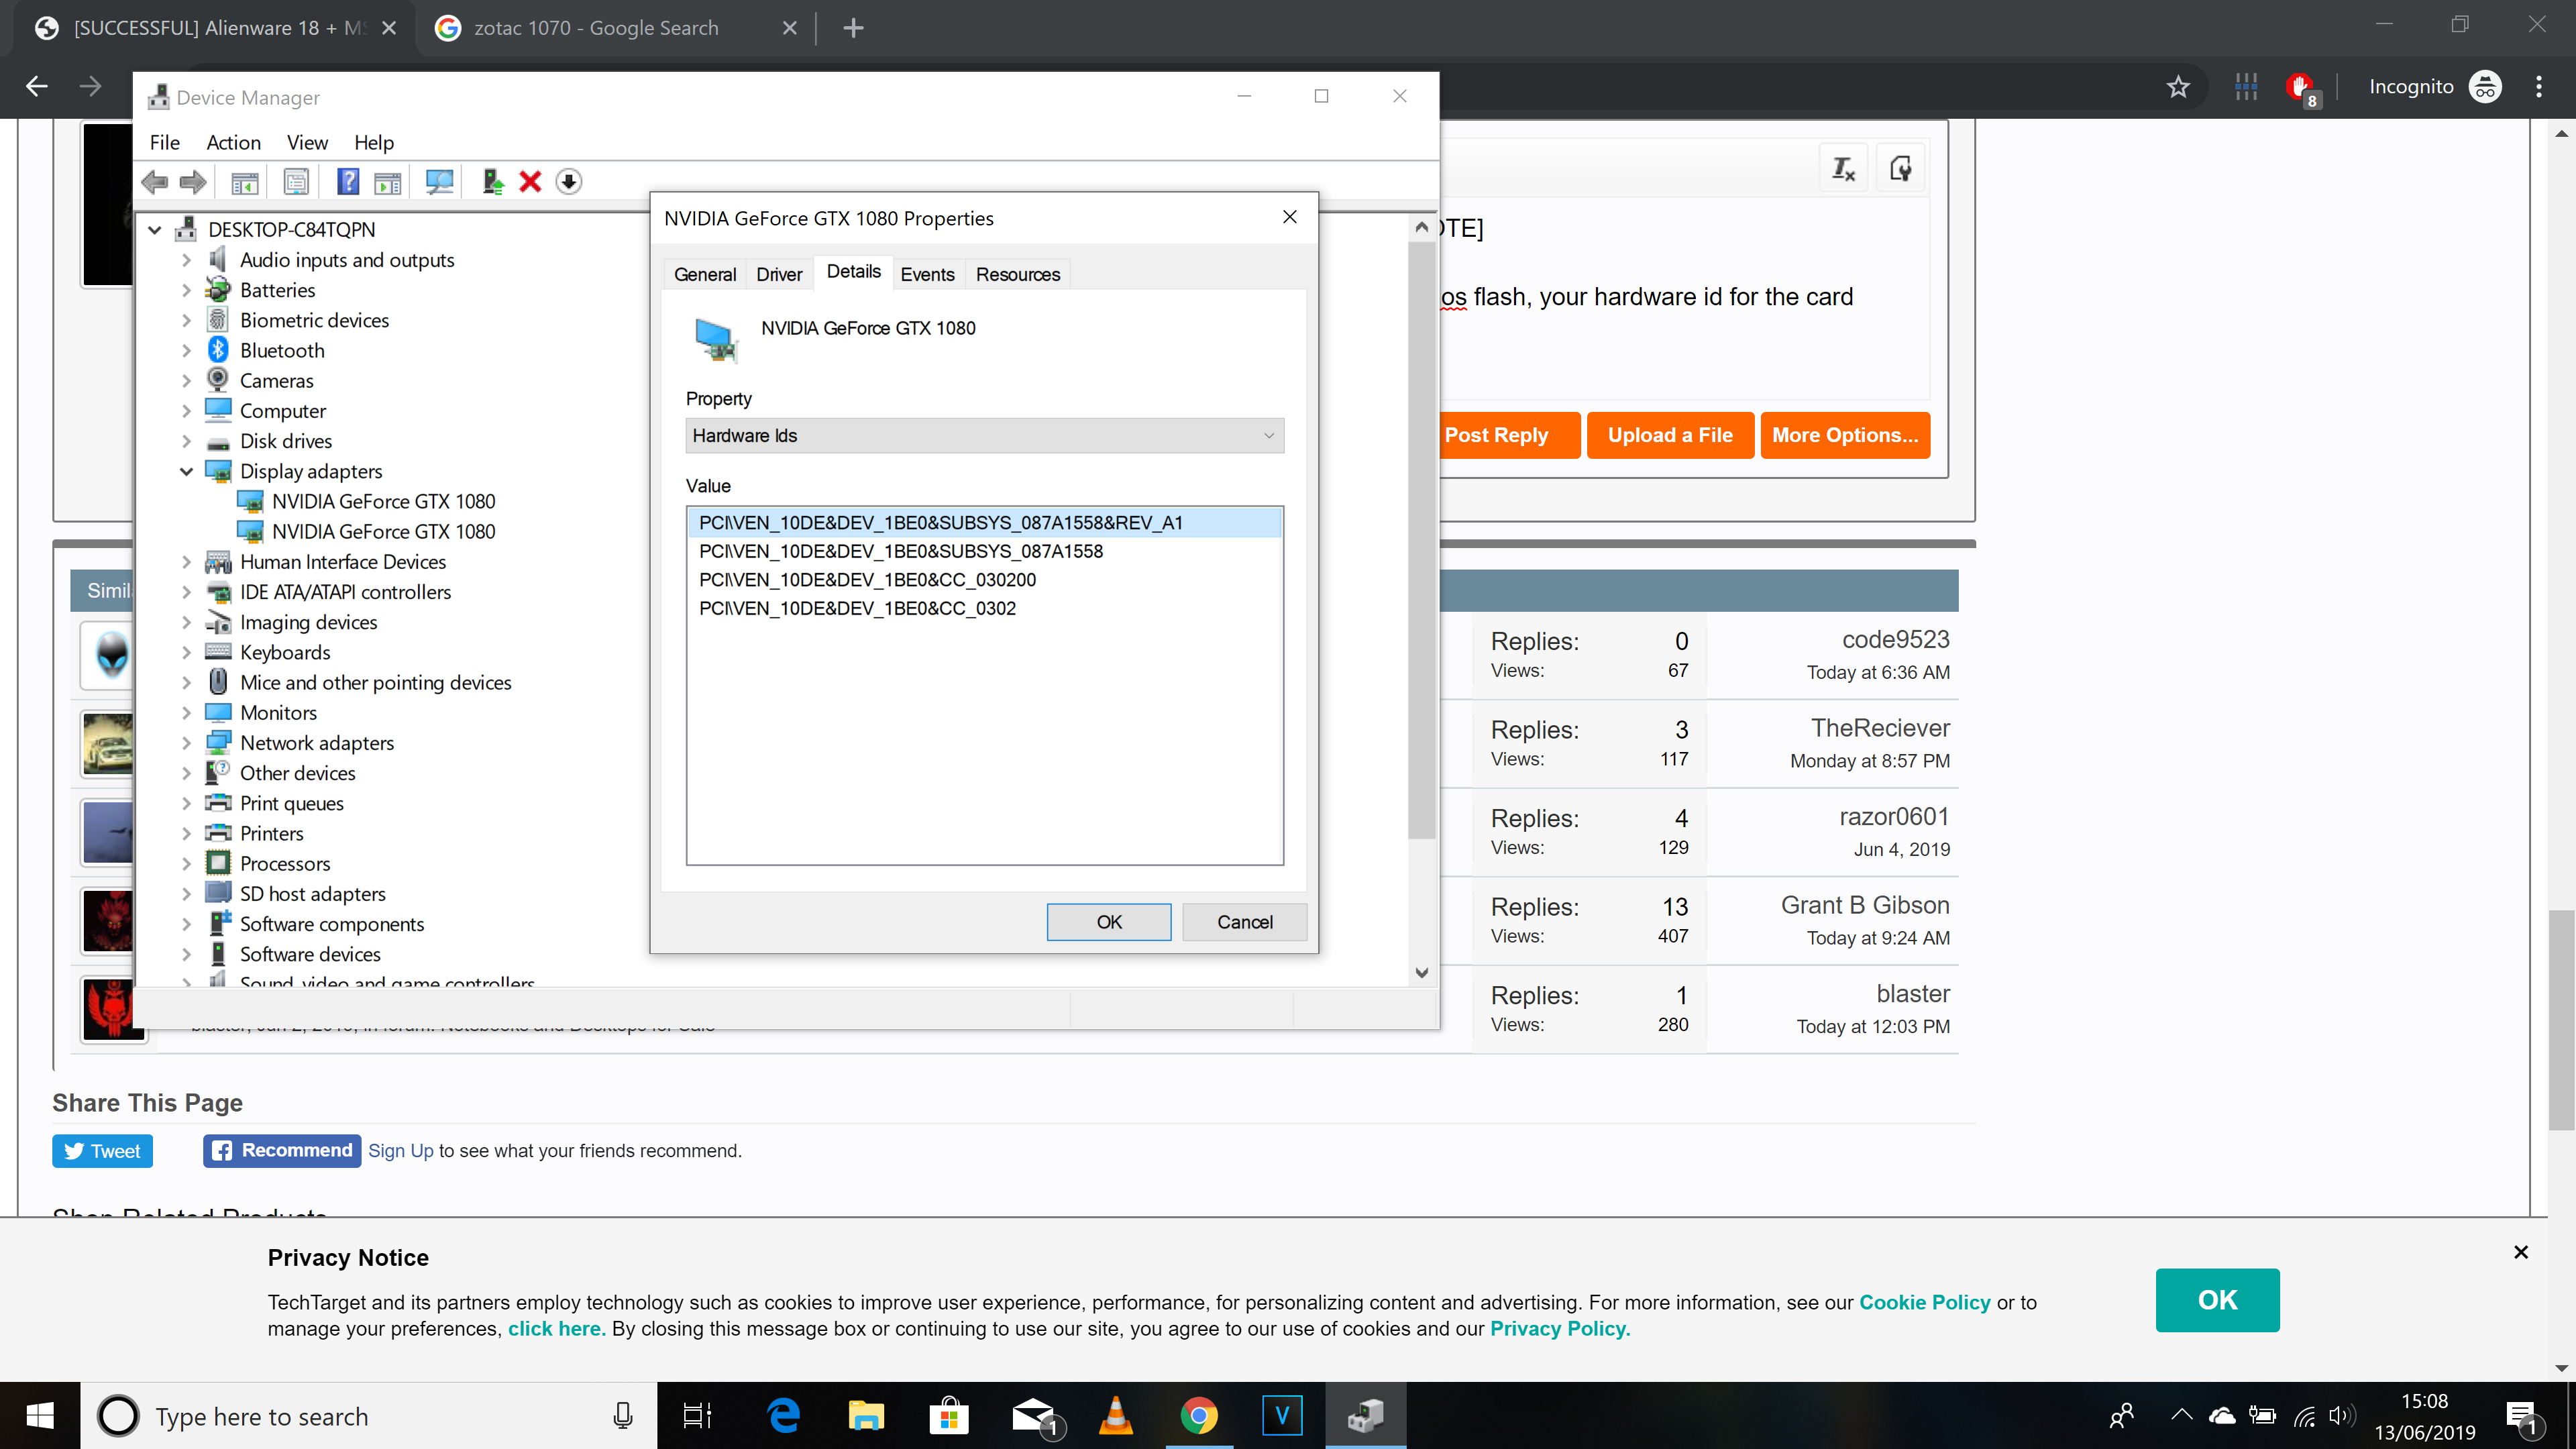Click the Tweet share button

tap(103, 1151)
